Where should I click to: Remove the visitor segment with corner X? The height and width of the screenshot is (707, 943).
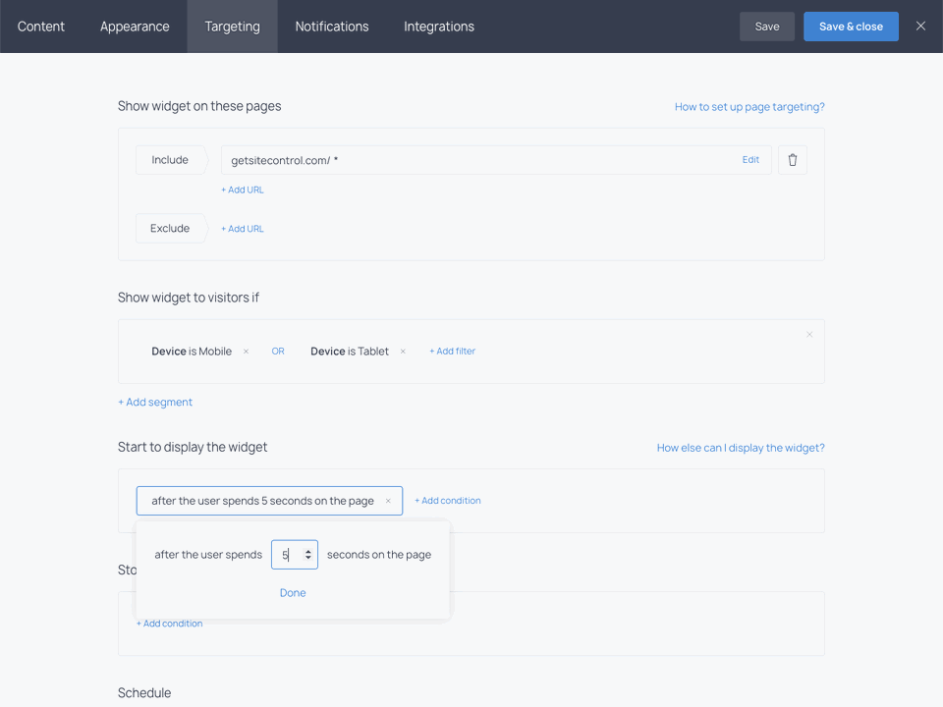(809, 335)
